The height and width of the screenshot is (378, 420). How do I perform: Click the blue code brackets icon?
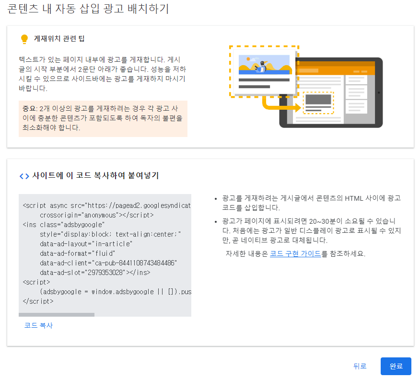tap(24, 176)
